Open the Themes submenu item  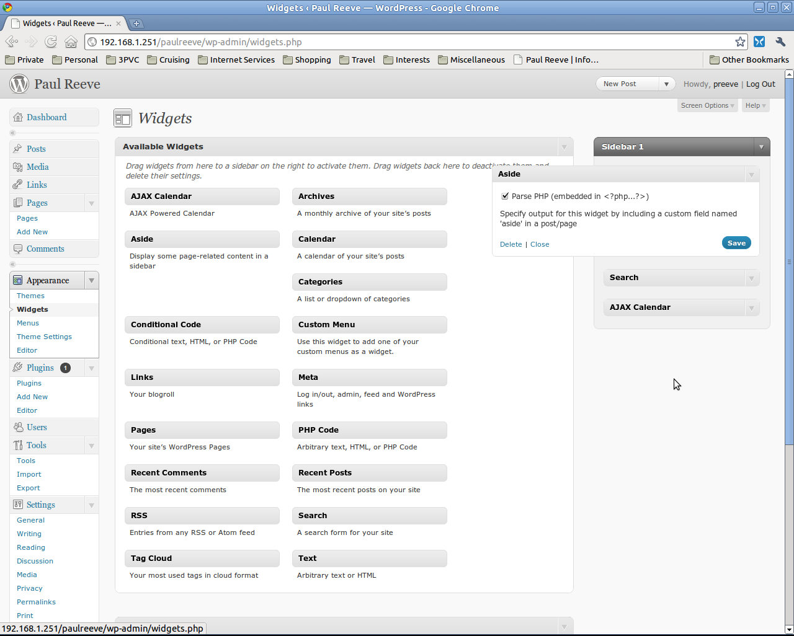(30, 296)
